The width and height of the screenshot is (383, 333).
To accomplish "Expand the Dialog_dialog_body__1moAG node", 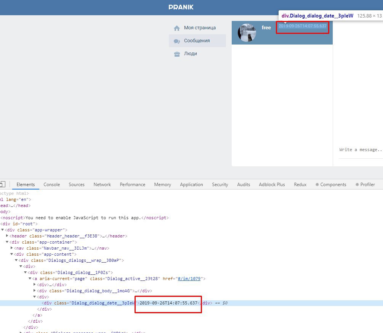I will pyautogui.click(x=34, y=290).
